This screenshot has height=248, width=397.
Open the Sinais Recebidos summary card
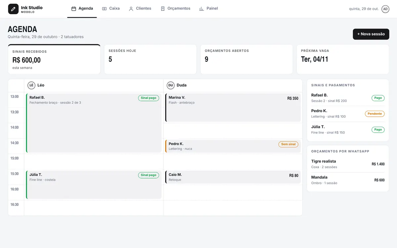point(54,59)
